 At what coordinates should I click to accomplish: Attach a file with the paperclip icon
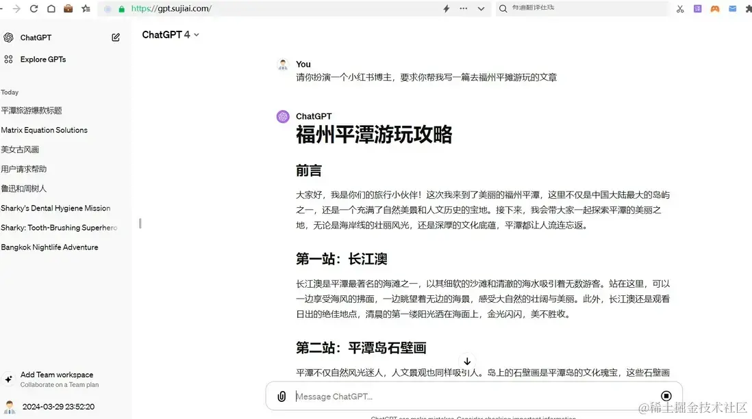click(x=281, y=396)
